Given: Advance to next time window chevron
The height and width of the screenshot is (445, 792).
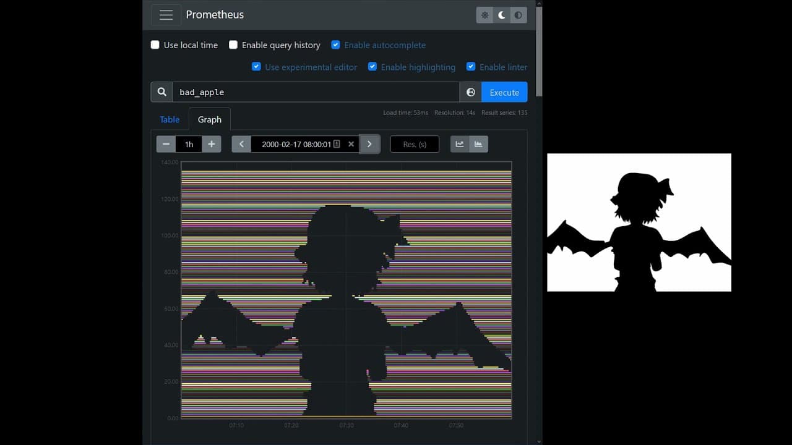Looking at the screenshot, I should pos(369,144).
